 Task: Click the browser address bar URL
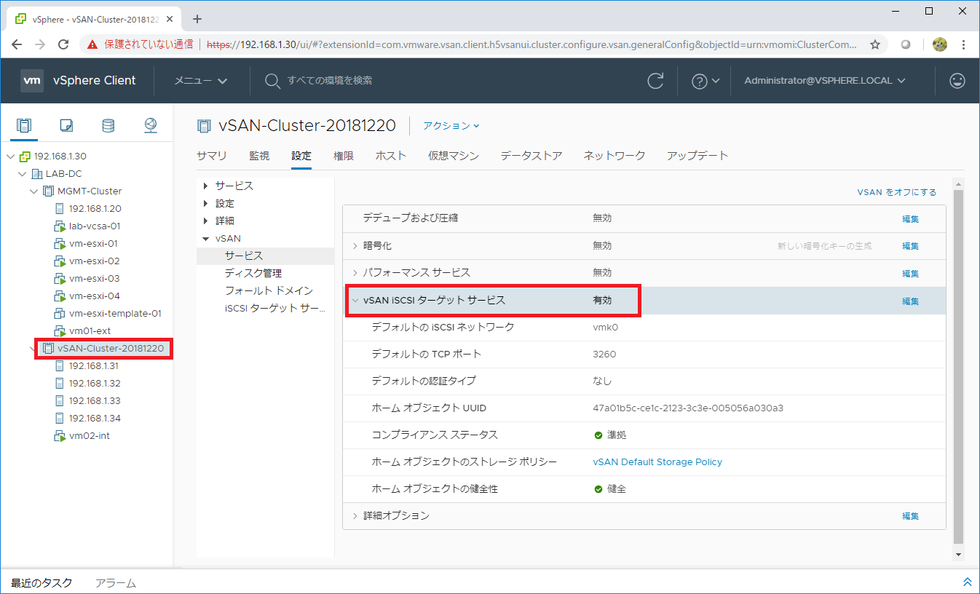click(x=532, y=44)
